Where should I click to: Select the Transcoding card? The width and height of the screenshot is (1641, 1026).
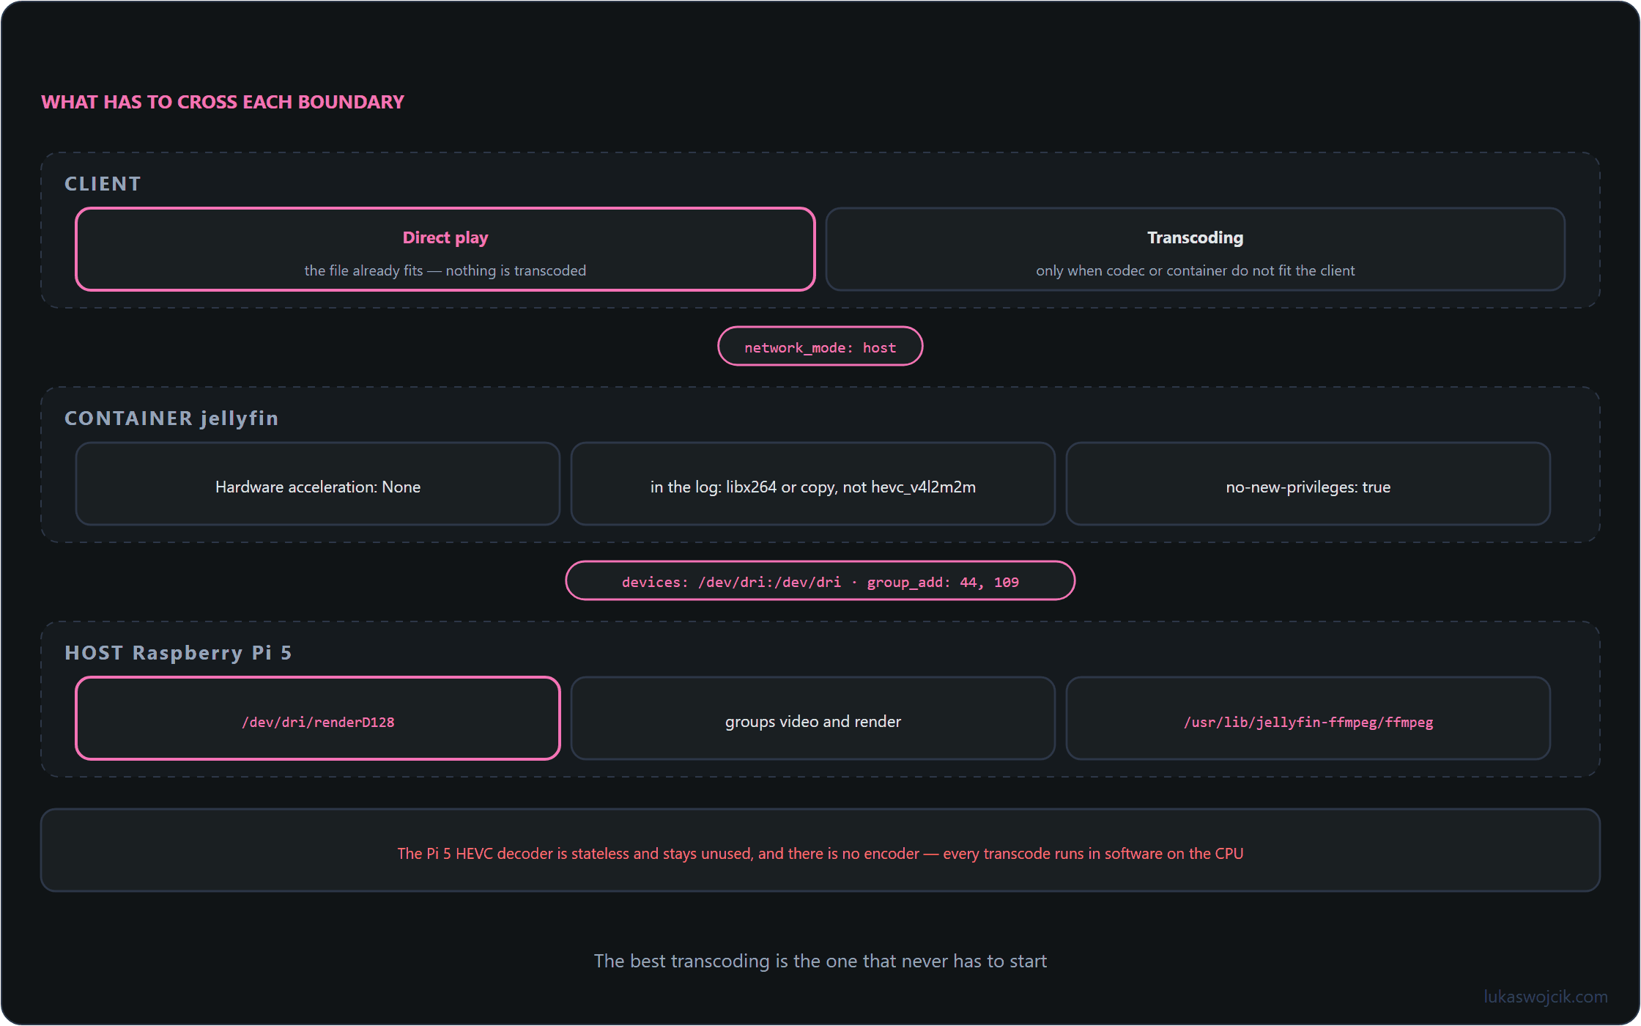click(1195, 249)
